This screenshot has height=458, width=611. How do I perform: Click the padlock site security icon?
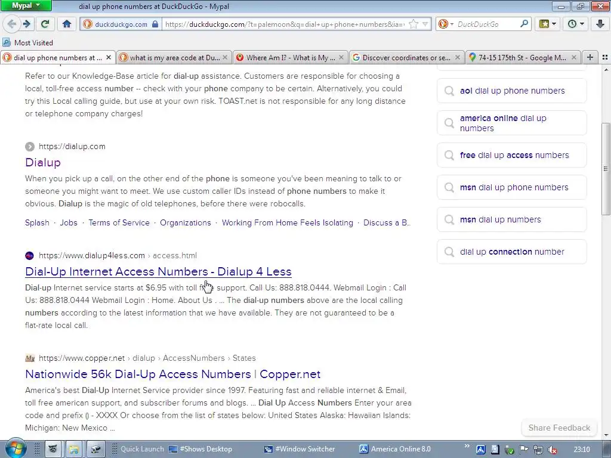coord(155,24)
